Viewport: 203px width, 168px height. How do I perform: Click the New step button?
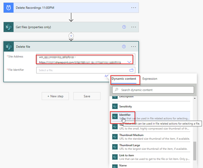(x=55, y=96)
